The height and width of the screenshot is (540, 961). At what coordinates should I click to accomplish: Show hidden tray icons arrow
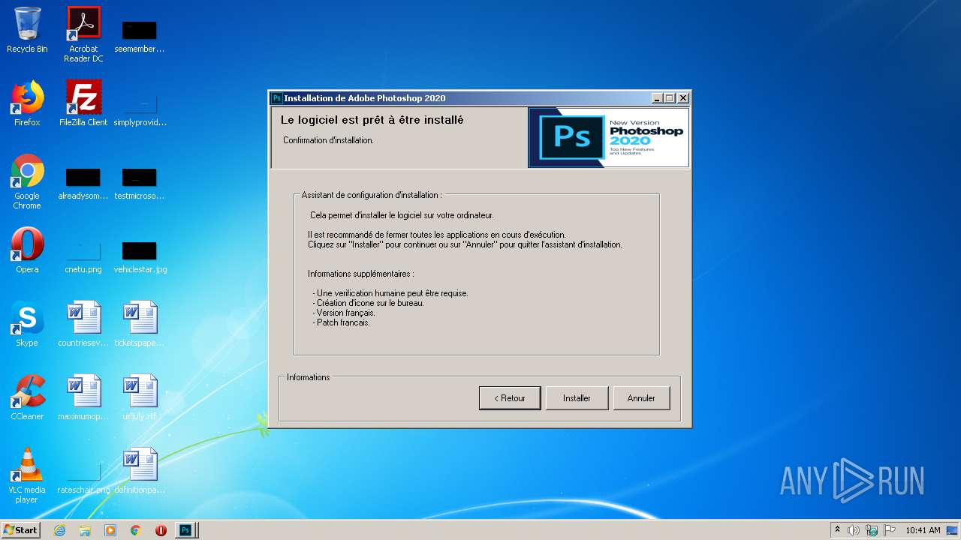click(837, 529)
